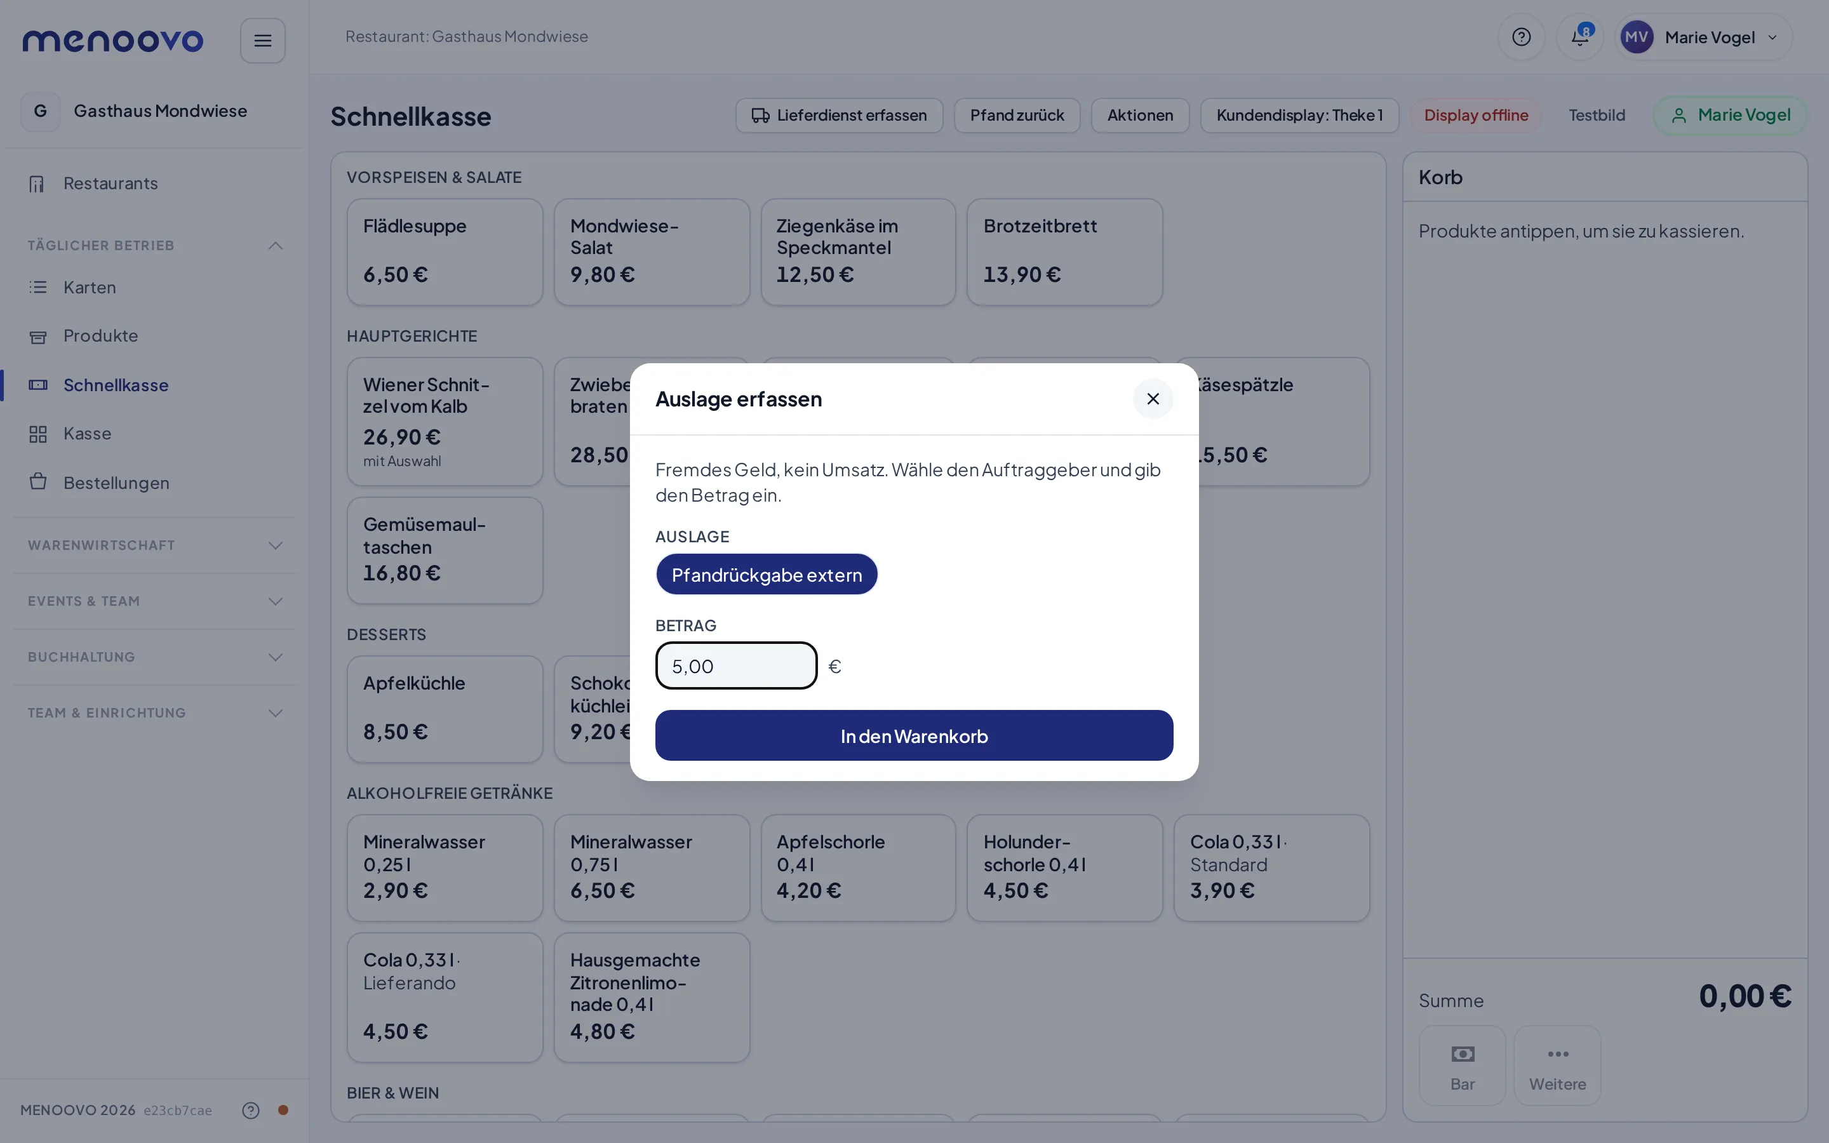Click the footer help circle icon
The width and height of the screenshot is (1829, 1143).
tap(251, 1110)
